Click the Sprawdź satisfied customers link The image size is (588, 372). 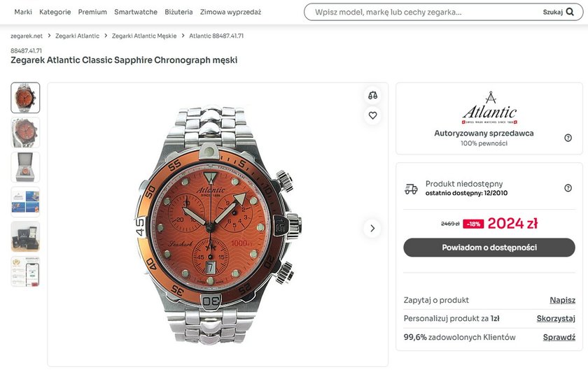(x=559, y=337)
